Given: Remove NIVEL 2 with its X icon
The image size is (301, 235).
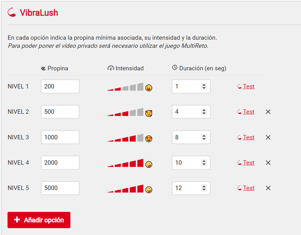Looking at the screenshot, I should [x=268, y=112].
